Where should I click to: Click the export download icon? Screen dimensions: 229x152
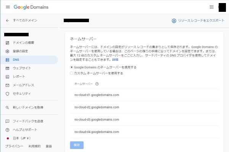point(174,21)
